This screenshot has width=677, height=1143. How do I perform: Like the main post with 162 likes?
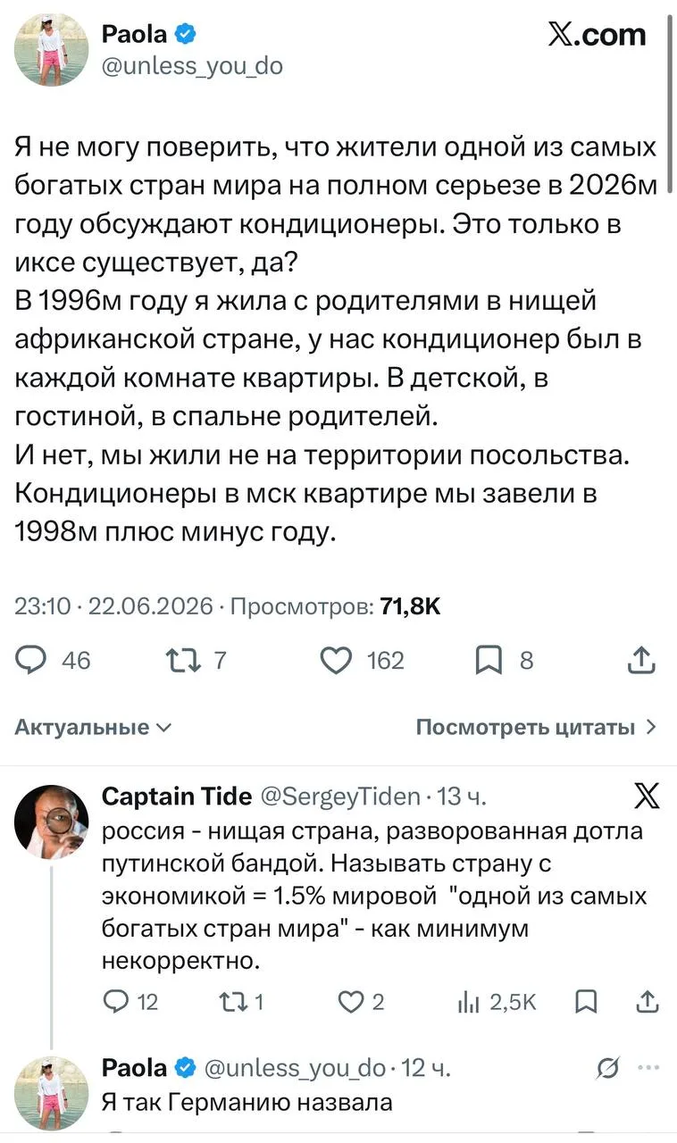(336, 661)
